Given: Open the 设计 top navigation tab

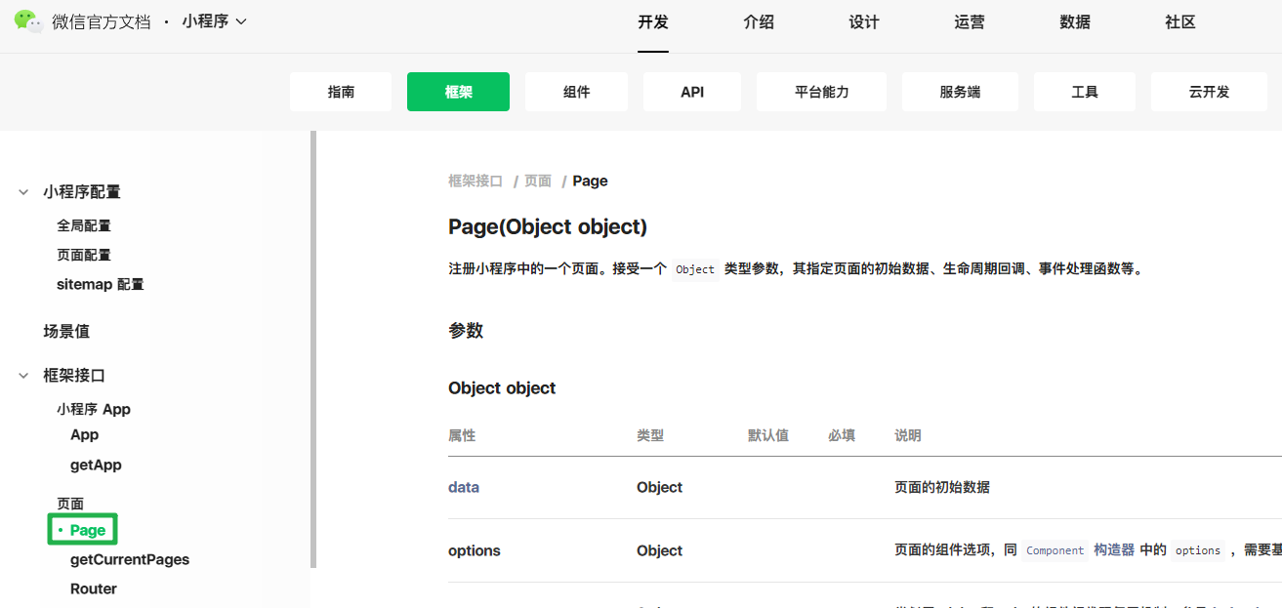Looking at the screenshot, I should click(x=863, y=22).
